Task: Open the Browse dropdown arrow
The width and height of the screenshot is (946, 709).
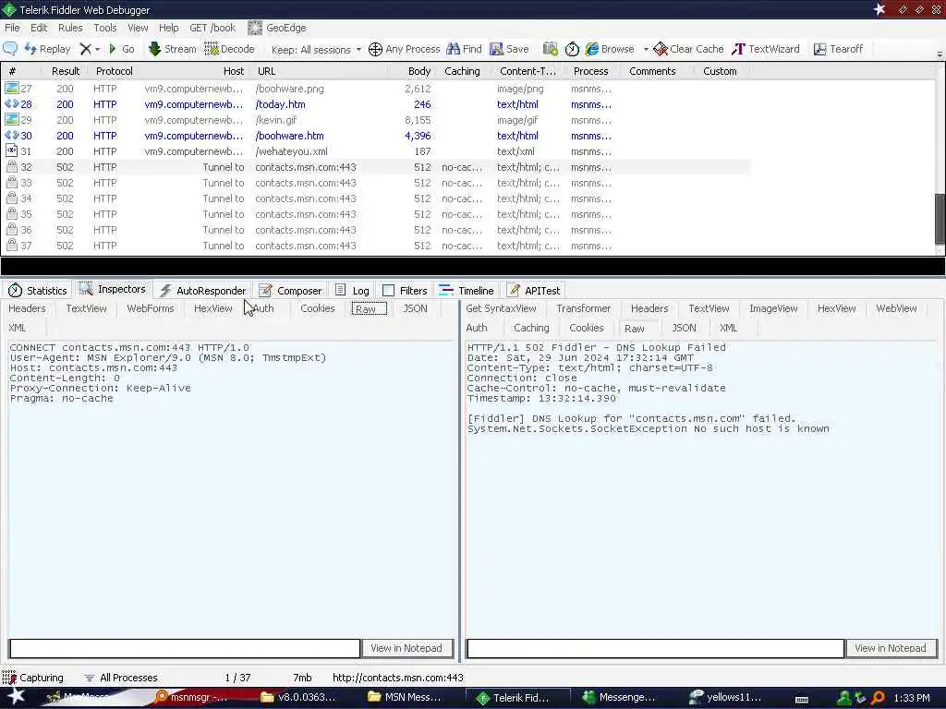Action: point(646,50)
